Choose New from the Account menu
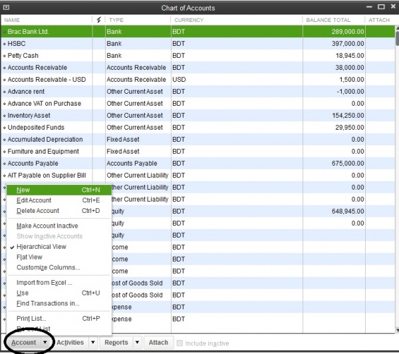This screenshot has width=399, height=354. 23,190
